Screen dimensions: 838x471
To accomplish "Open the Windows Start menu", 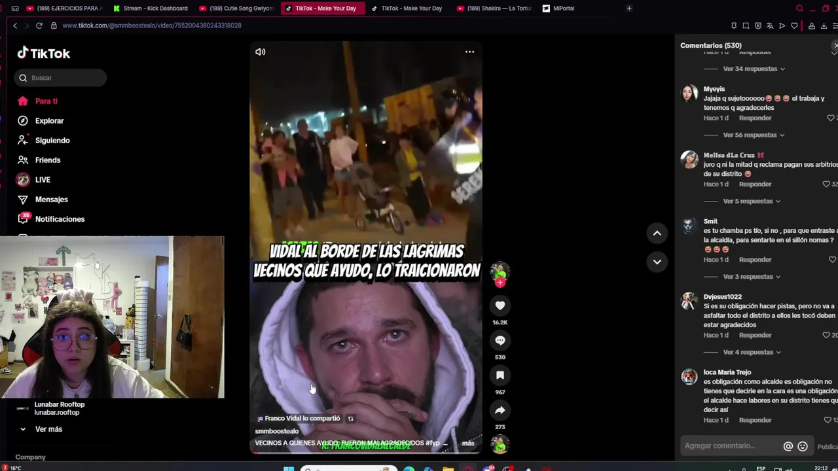I will pos(289,468).
